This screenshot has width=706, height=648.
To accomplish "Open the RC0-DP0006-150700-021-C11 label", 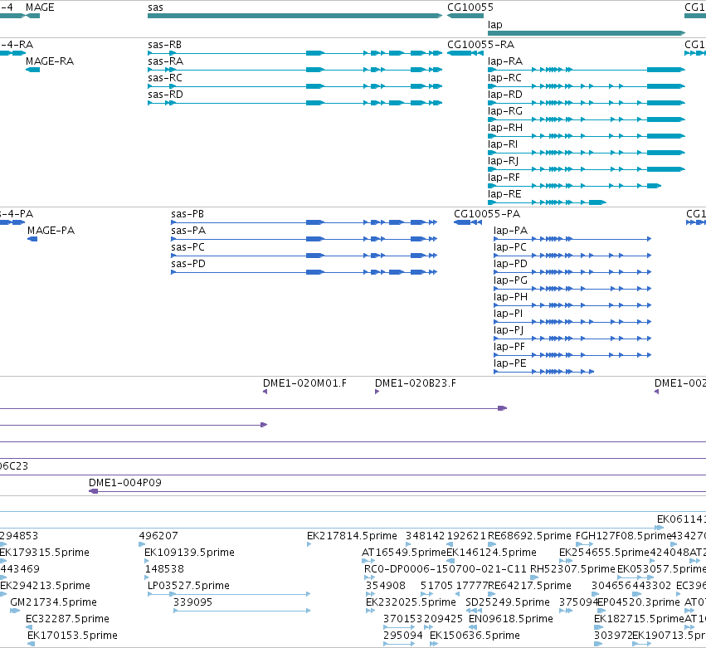I will coord(446,569).
